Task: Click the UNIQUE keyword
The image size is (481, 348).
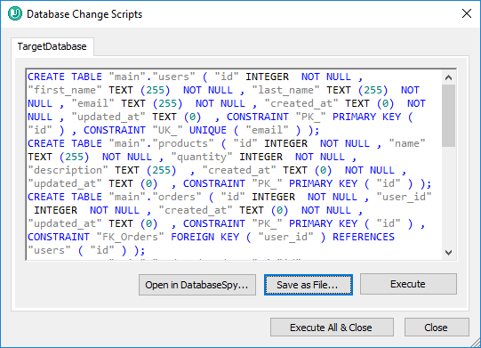Action: [208, 130]
